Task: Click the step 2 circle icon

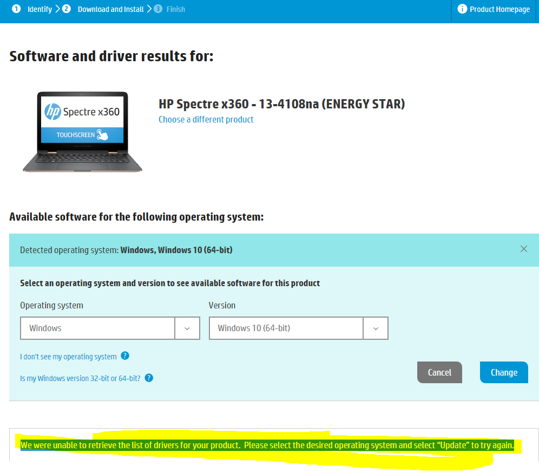Action: click(x=67, y=9)
